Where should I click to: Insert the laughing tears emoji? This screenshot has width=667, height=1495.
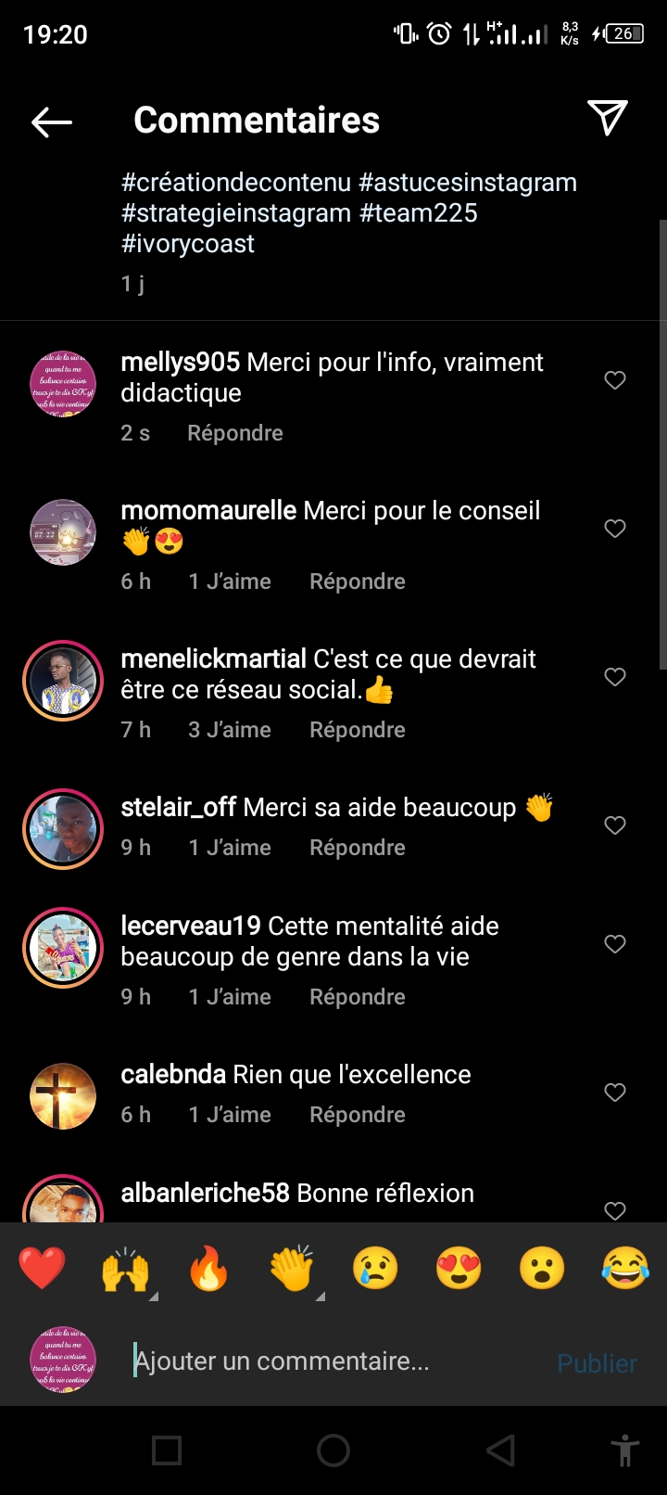625,1269
